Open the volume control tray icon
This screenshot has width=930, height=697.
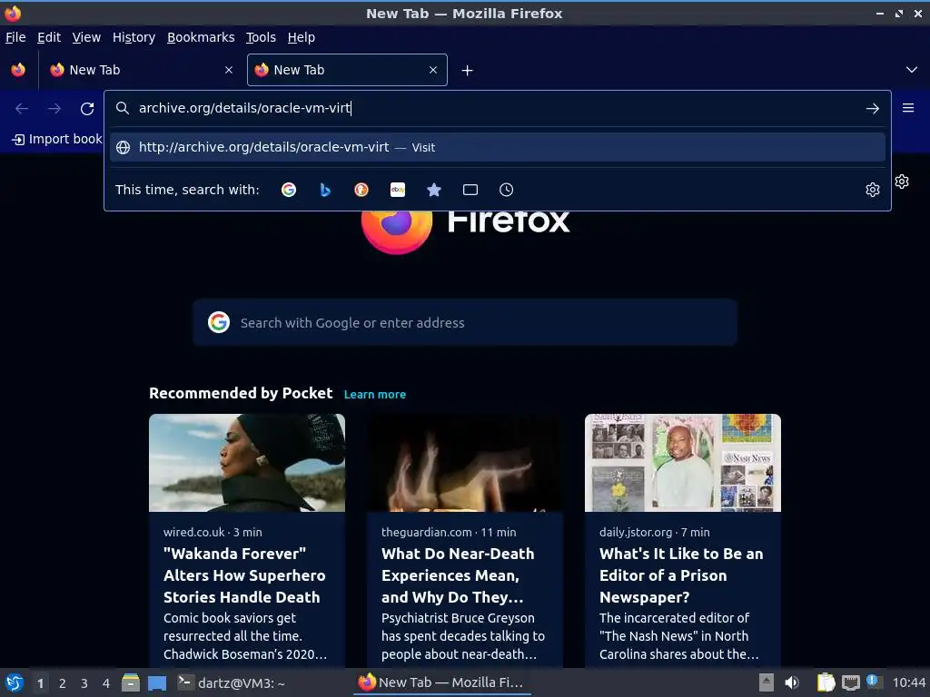click(792, 682)
